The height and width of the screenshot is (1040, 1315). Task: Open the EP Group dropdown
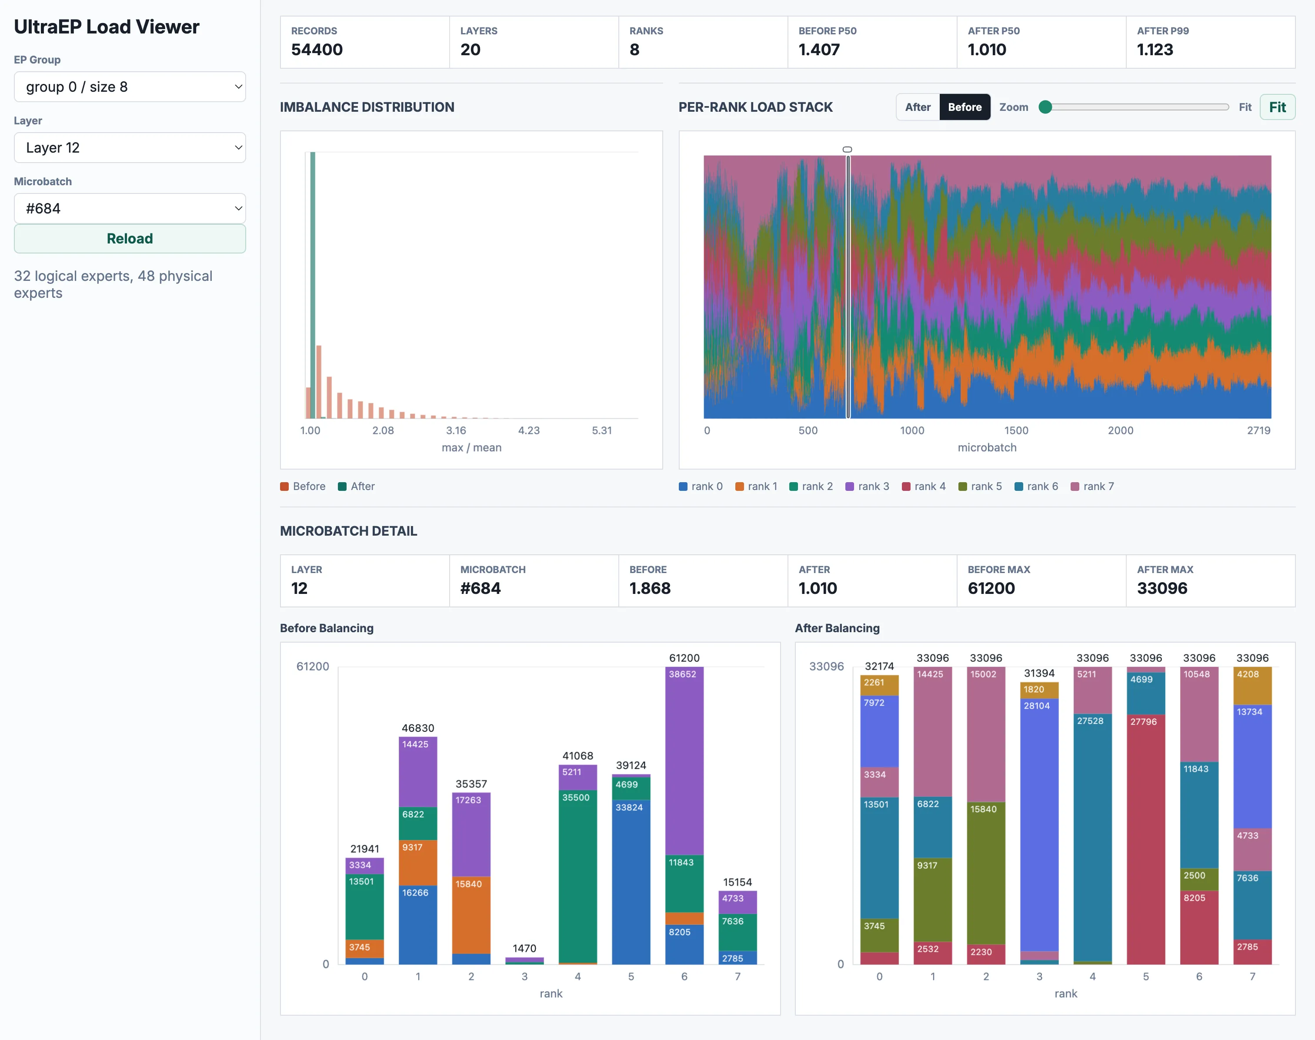click(x=130, y=87)
